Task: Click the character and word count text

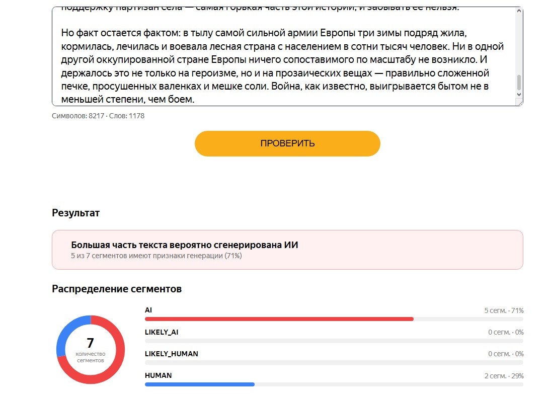Action: click(x=98, y=116)
